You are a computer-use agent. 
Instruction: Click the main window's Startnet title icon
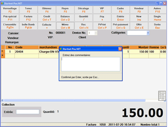pos(2,3)
